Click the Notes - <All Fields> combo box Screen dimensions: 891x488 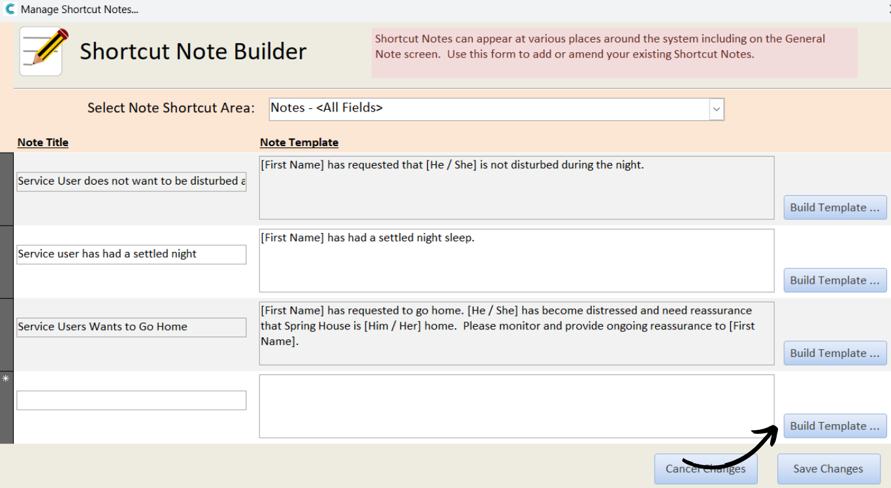(496, 110)
